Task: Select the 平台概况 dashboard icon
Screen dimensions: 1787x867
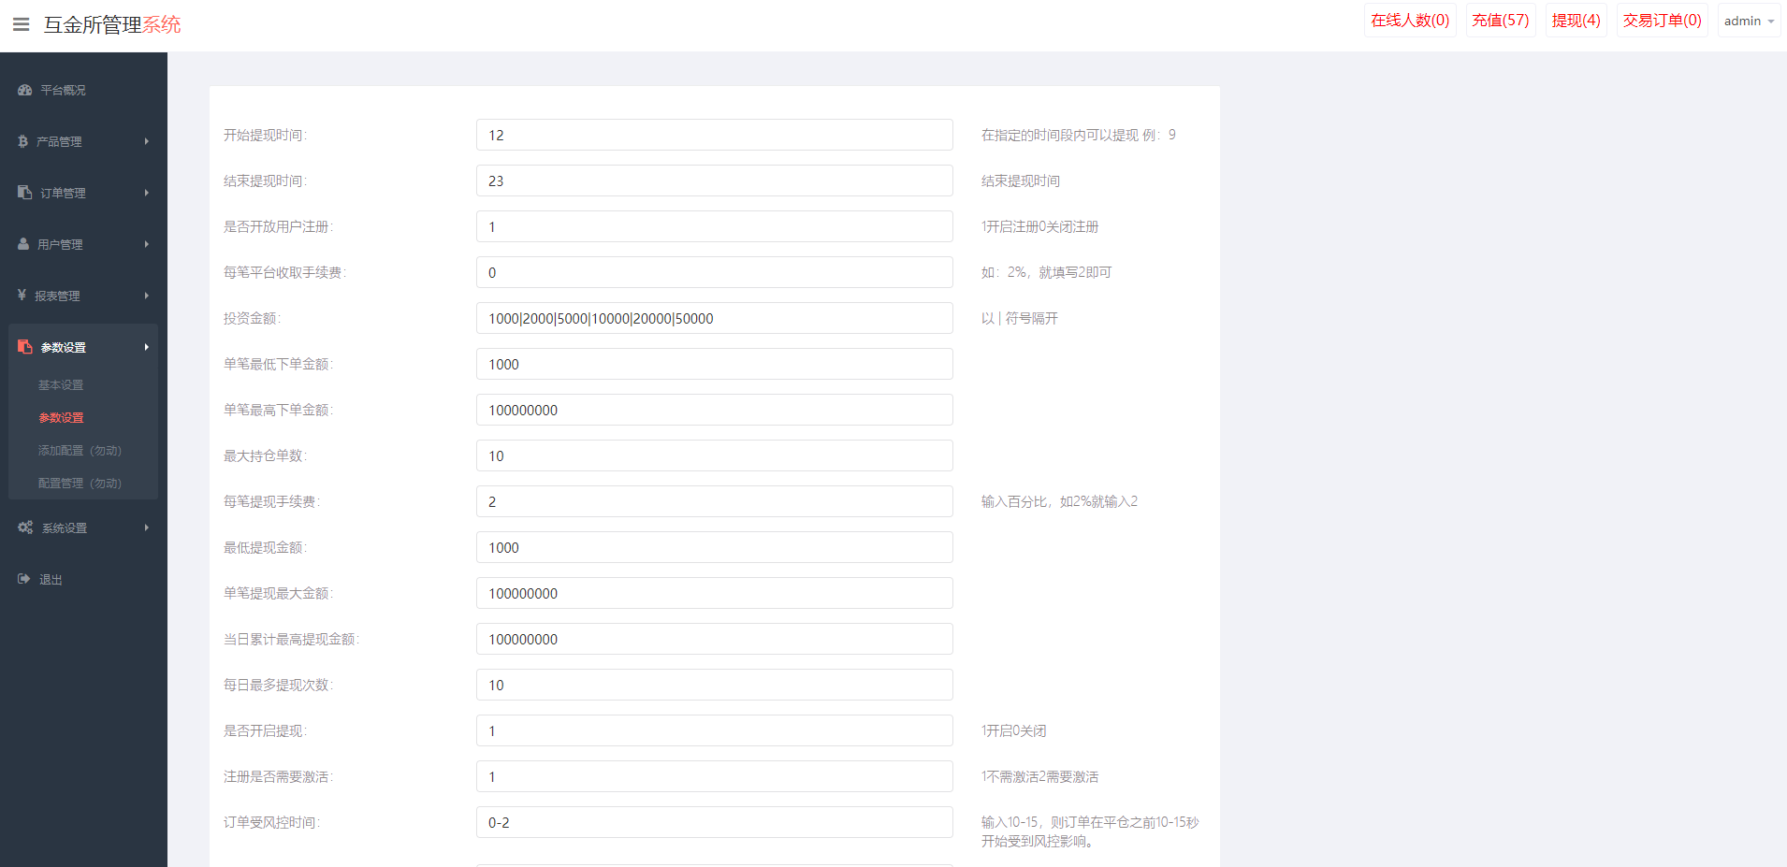Action: tap(23, 90)
